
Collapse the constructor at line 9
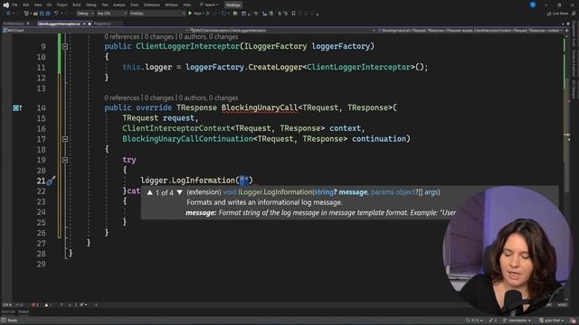pos(65,47)
